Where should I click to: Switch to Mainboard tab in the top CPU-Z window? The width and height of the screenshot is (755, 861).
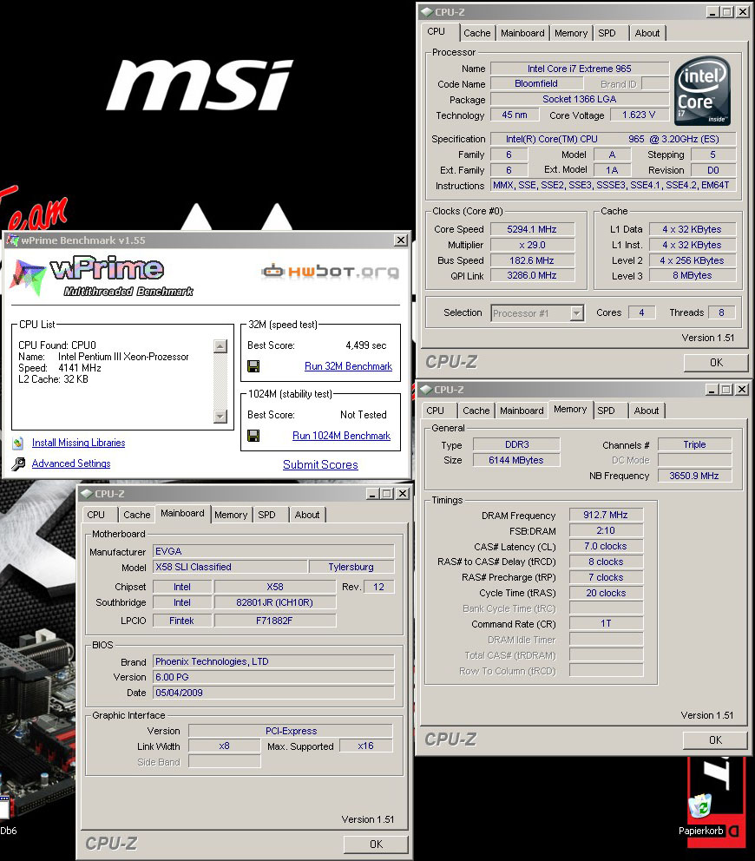pos(522,33)
